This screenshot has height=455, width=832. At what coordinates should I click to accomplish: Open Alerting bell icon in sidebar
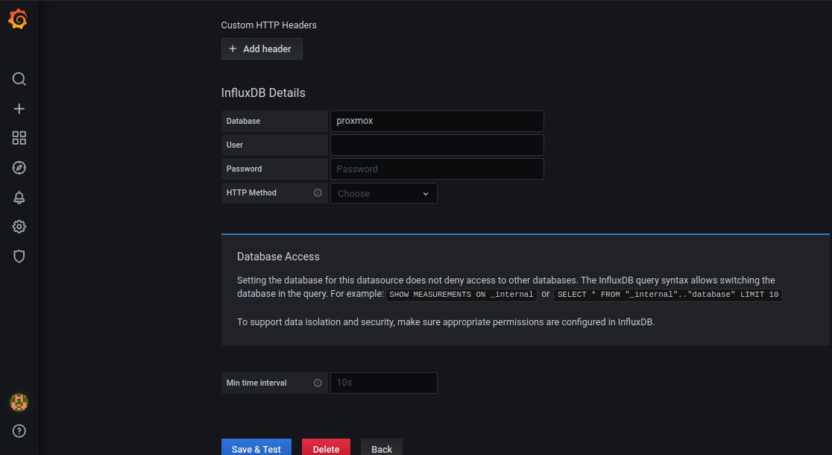19,198
